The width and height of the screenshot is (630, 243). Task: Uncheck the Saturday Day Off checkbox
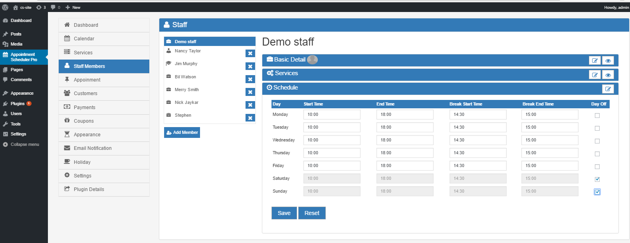(x=597, y=179)
